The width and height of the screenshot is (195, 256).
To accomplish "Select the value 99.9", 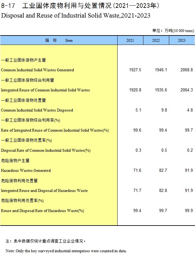I will (x=189, y=210).
